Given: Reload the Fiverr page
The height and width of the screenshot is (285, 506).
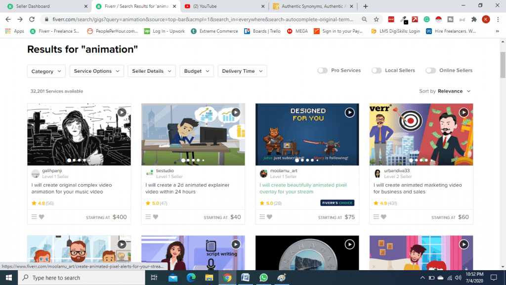Looking at the screenshot, I should click(x=32, y=19).
